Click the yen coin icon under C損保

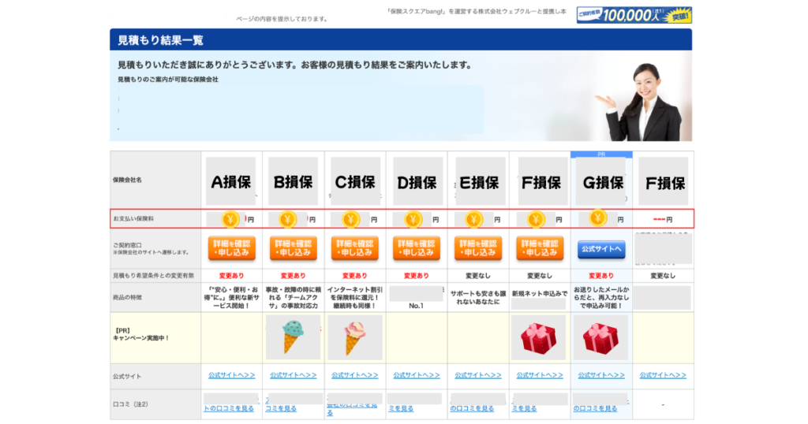[x=351, y=219]
